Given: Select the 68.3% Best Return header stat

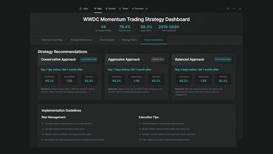Looking at the screenshot, I should [x=146, y=28].
